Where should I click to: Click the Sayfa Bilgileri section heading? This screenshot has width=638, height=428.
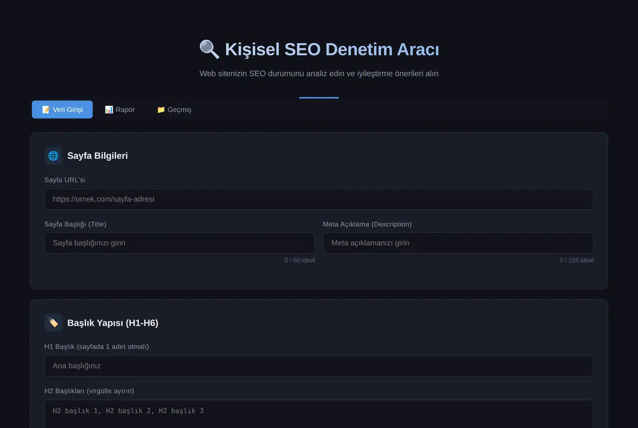(x=97, y=156)
